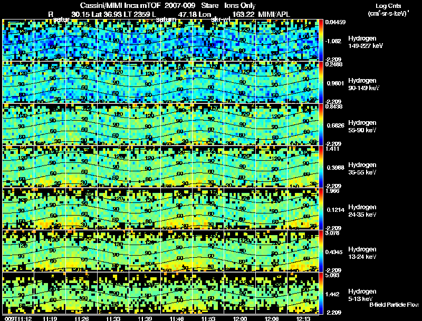Click the colorbar midpoint "0.4345"
This screenshot has width=422, height=321.
point(335,252)
